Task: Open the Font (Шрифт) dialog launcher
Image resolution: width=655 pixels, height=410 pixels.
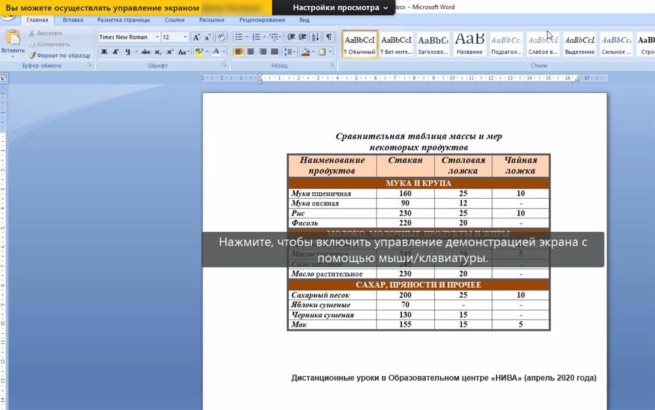Action: [224, 65]
